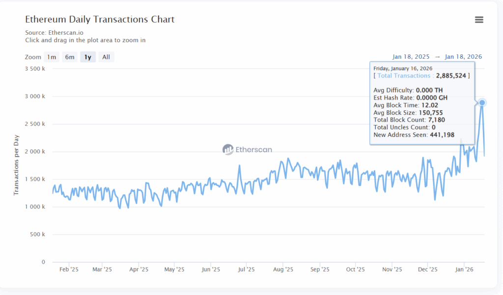Click the Etherscan logo icon in watermark
Viewport: 503px width, 295px height.
(x=228, y=149)
